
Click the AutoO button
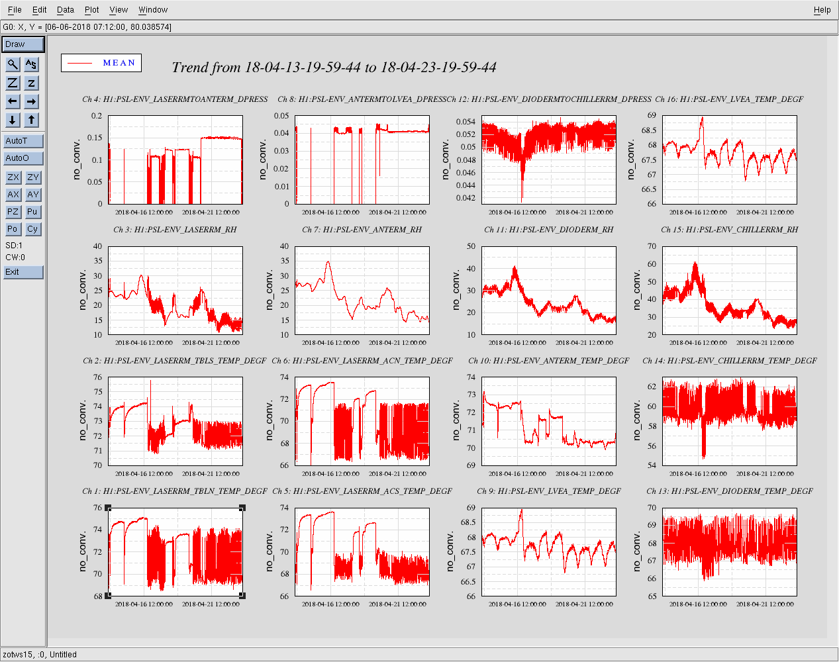[x=23, y=158]
